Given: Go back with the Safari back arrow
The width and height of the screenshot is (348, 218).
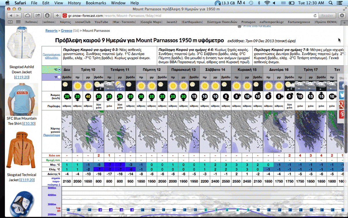Looking at the screenshot, I should tap(11, 15).
